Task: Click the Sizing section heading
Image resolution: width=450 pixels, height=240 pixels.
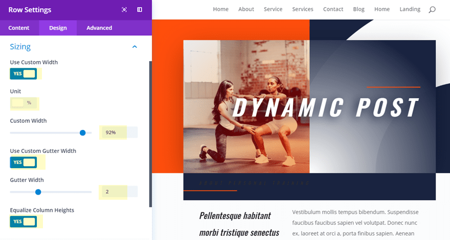Action: coord(20,47)
